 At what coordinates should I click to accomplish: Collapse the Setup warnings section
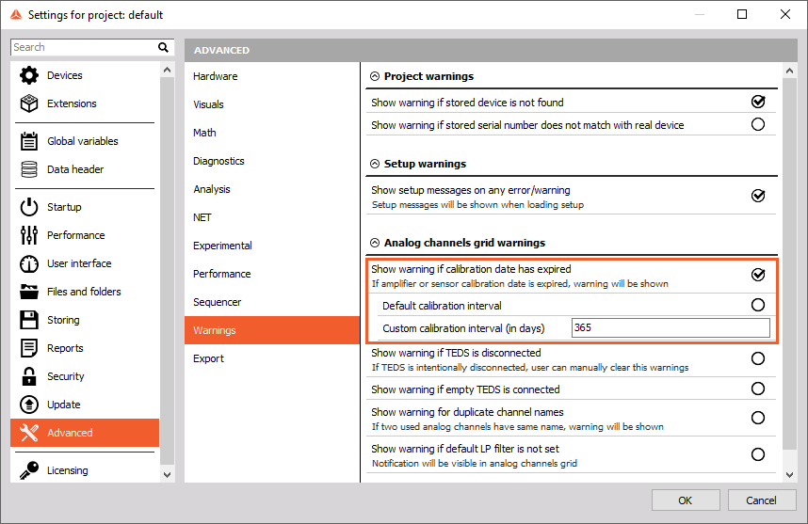375,165
